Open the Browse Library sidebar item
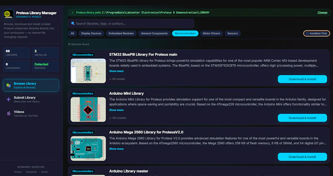Screen dimensions: 333x176 point(31,85)
